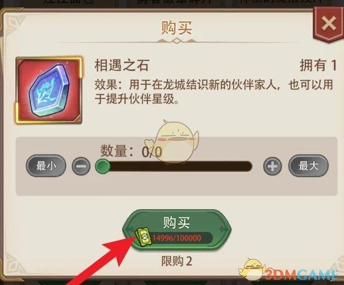
Task: Click the 限购 2 limit label
Action: click(x=177, y=261)
